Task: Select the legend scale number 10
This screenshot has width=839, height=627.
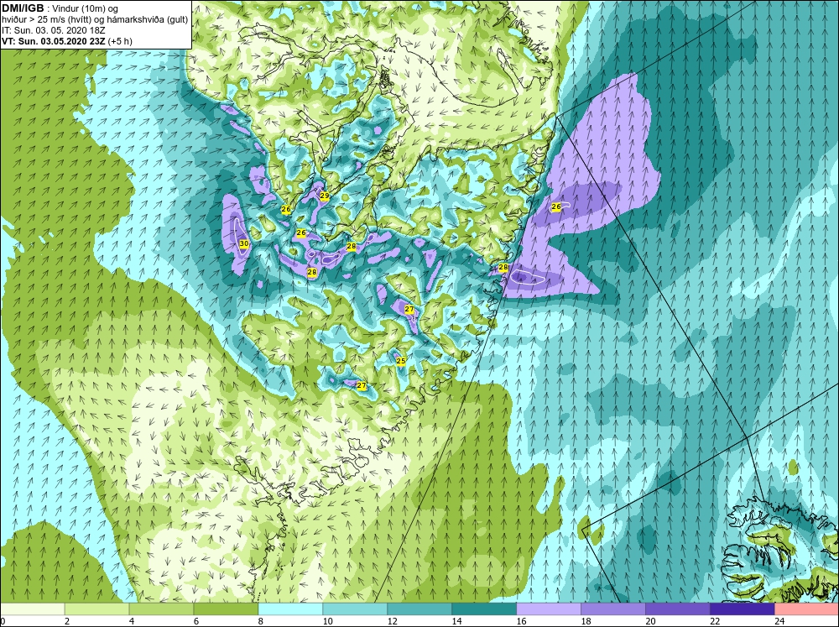Action: [x=328, y=621]
